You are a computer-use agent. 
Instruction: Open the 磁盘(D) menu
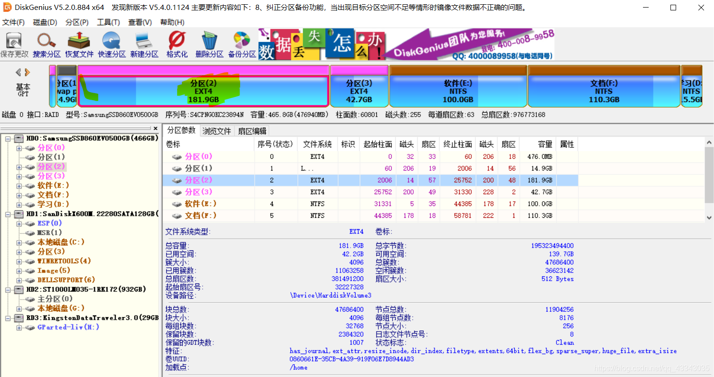(x=45, y=22)
